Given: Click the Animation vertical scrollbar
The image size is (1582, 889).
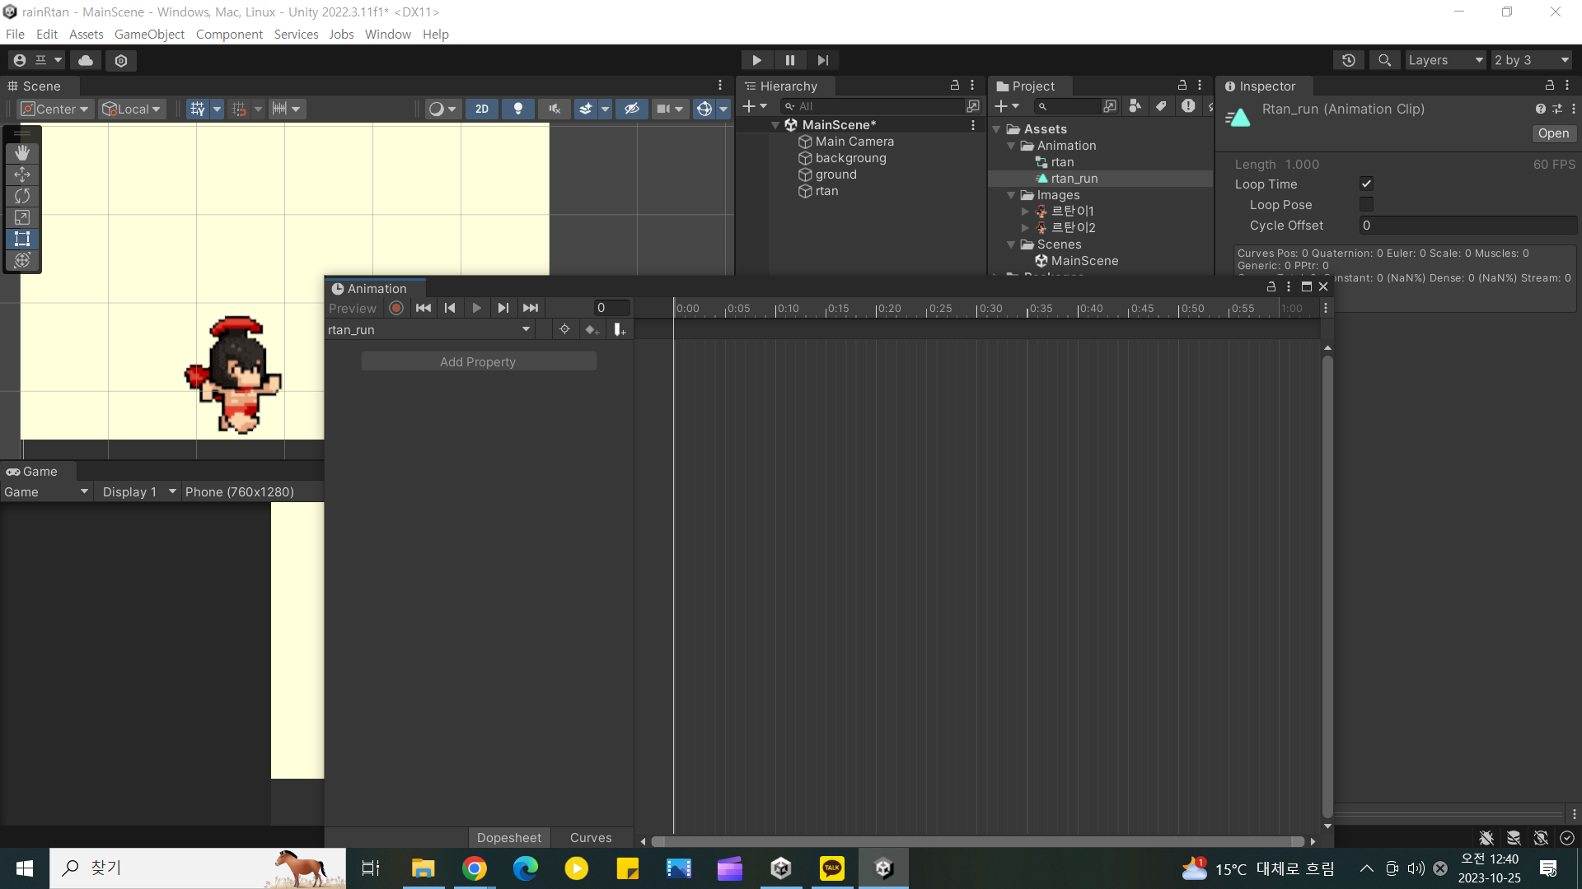Looking at the screenshot, I should click(x=1327, y=586).
